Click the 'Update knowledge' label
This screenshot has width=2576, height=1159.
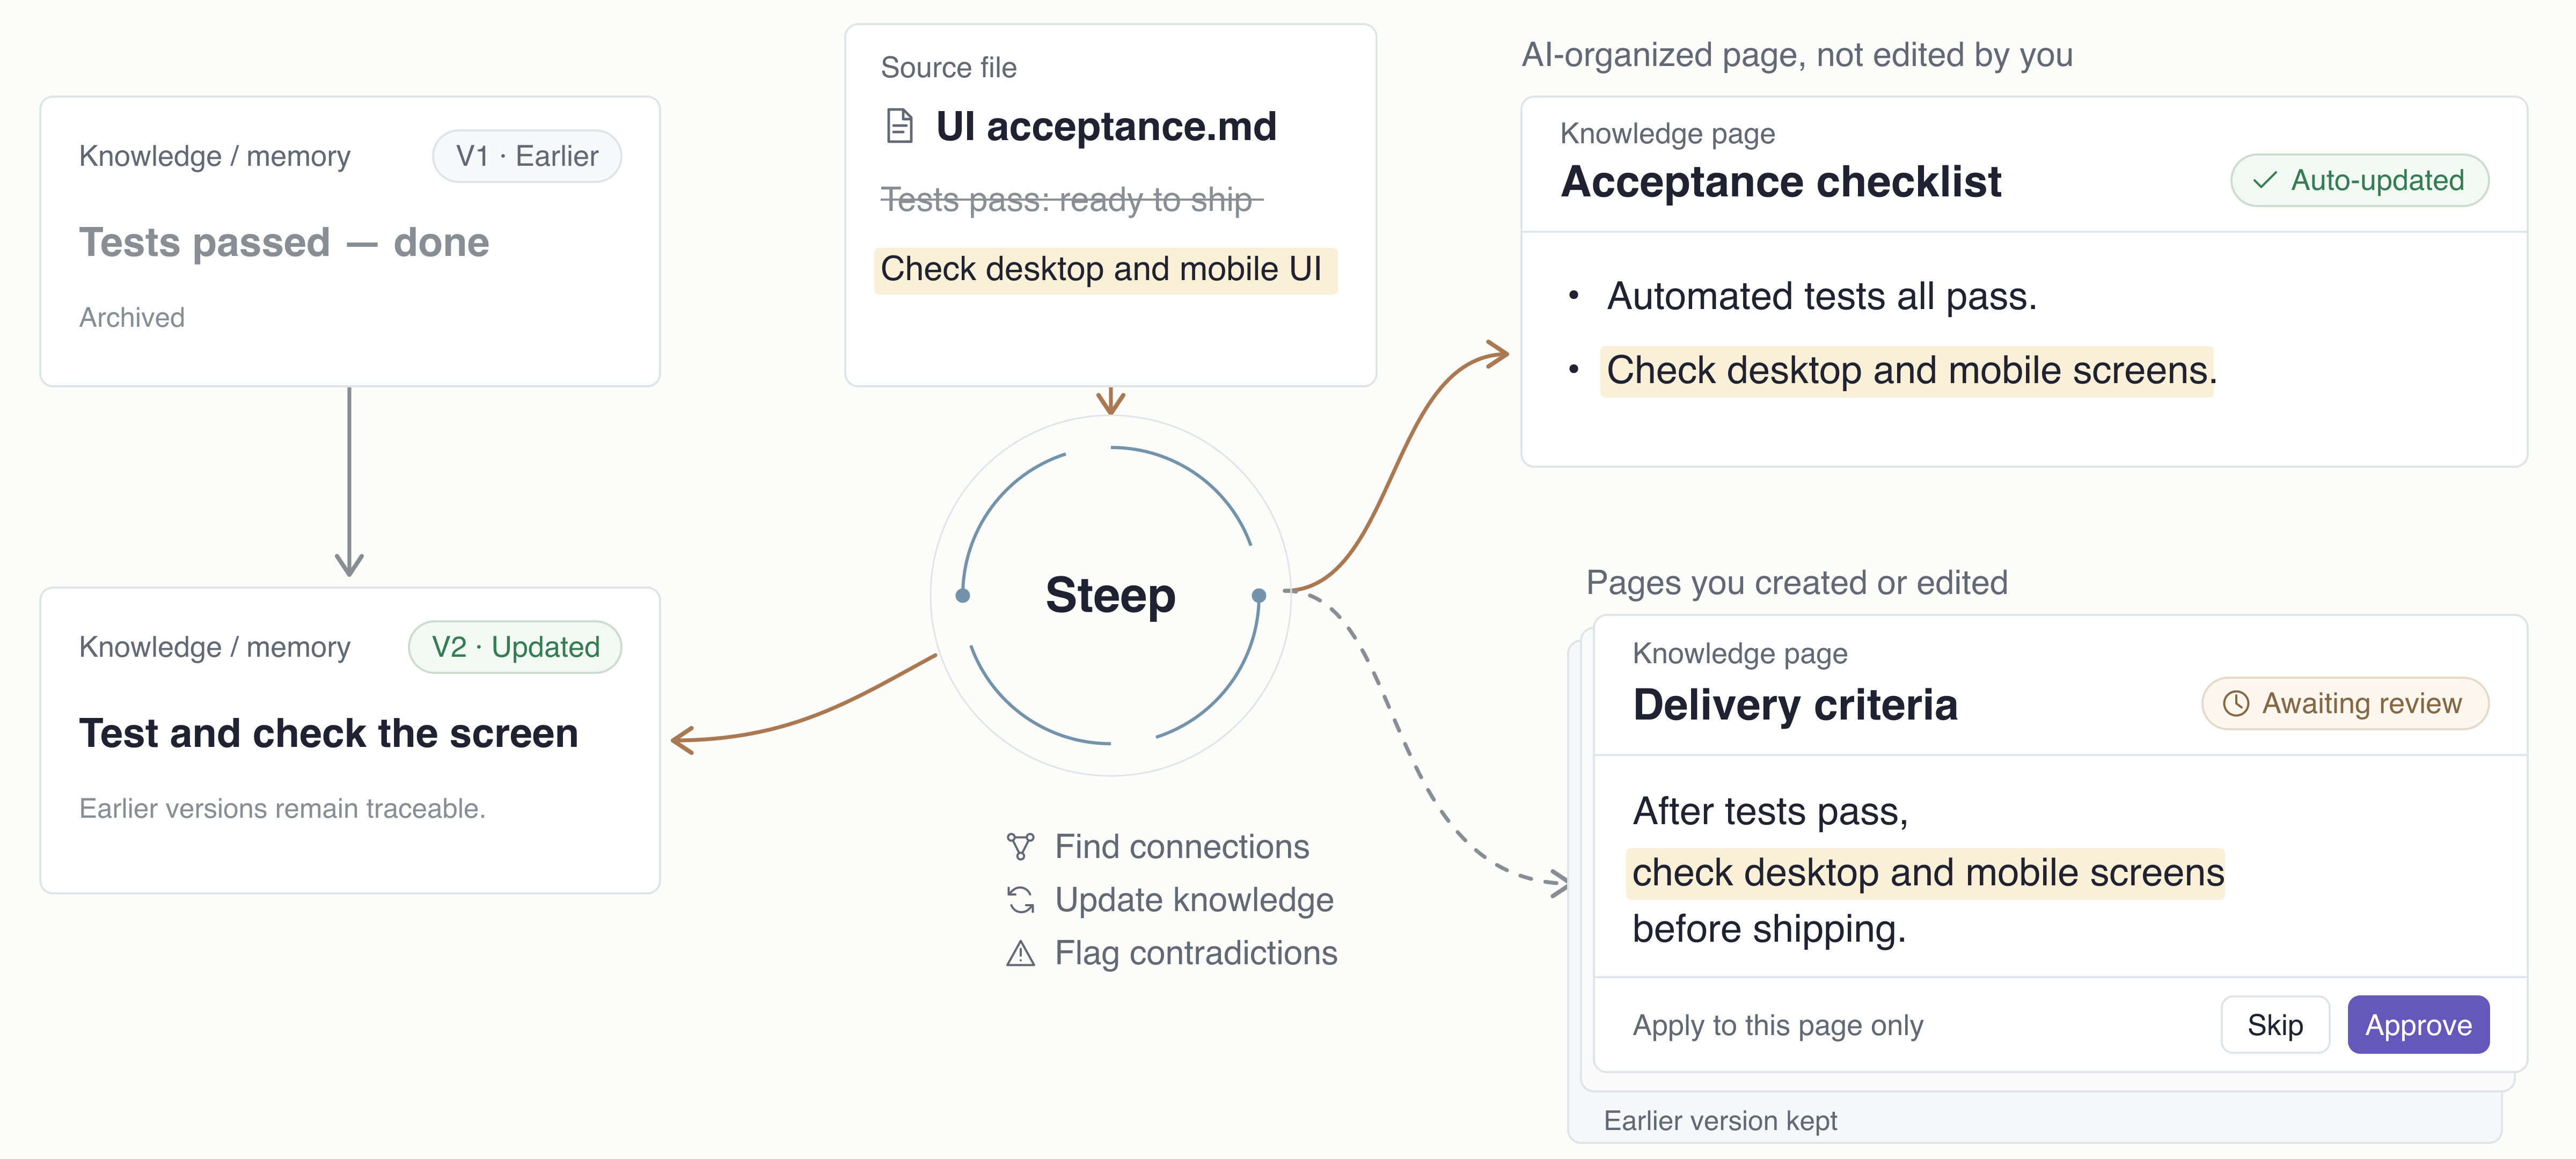(x=1194, y=900)
